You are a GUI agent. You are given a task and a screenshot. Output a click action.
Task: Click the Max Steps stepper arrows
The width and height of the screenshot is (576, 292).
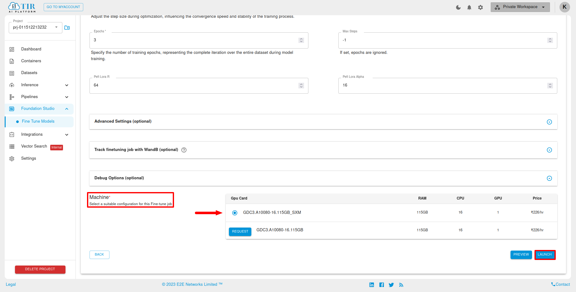550,40
